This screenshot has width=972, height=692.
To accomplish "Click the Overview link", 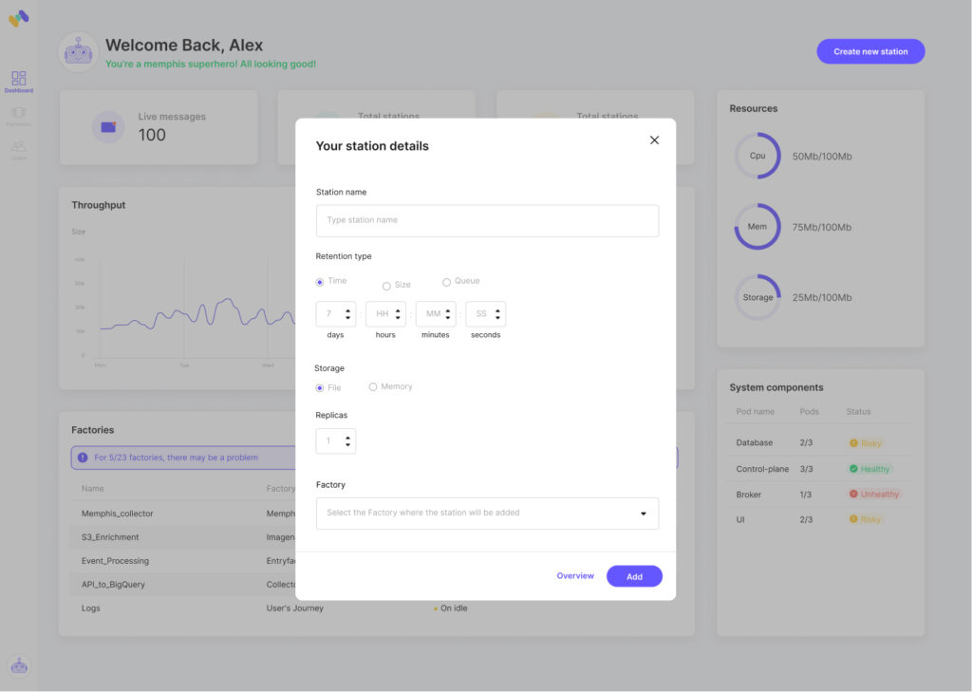I will tap(575, 576).
